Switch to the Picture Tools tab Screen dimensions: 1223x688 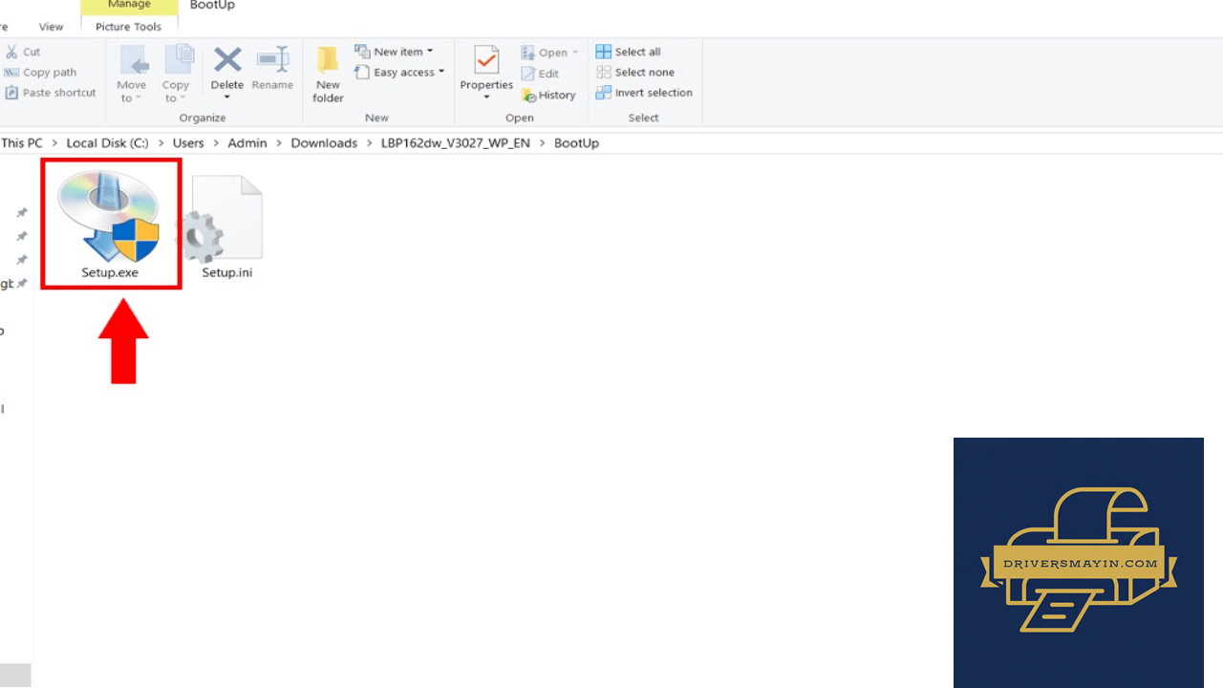(128, 27)
